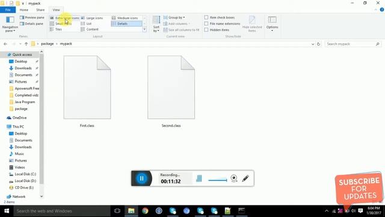Select Medium icons layout

[125, 18]
